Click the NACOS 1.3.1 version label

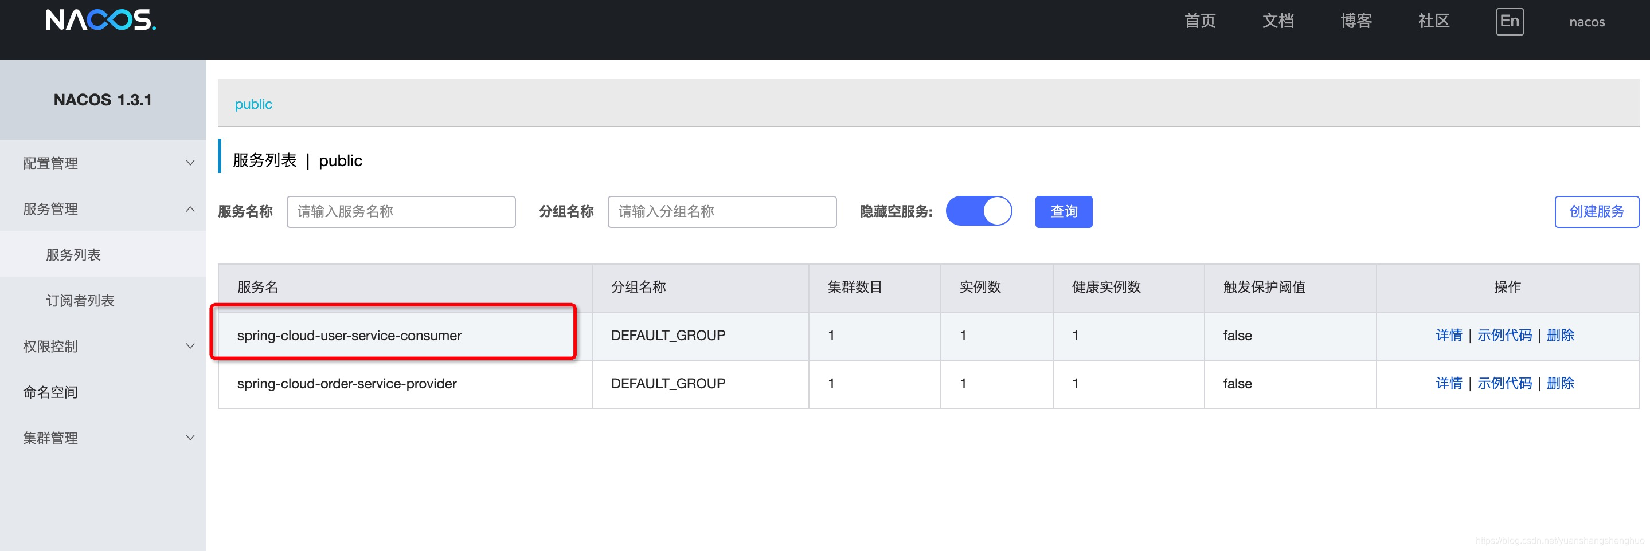103,100
